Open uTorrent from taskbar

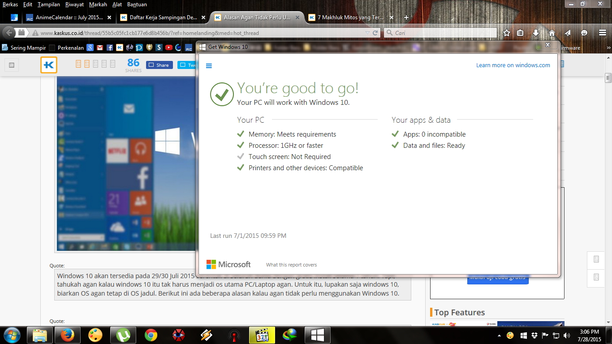pos(123,335)
